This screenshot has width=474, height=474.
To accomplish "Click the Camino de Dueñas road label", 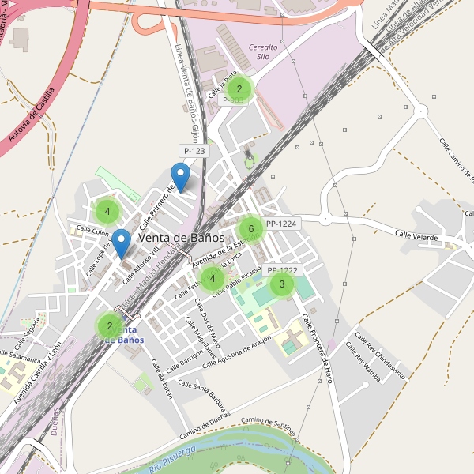I will pos(205,425).
